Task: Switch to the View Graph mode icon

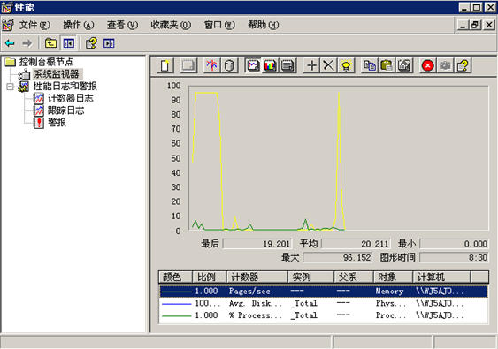Action: (x=253, y=65)
